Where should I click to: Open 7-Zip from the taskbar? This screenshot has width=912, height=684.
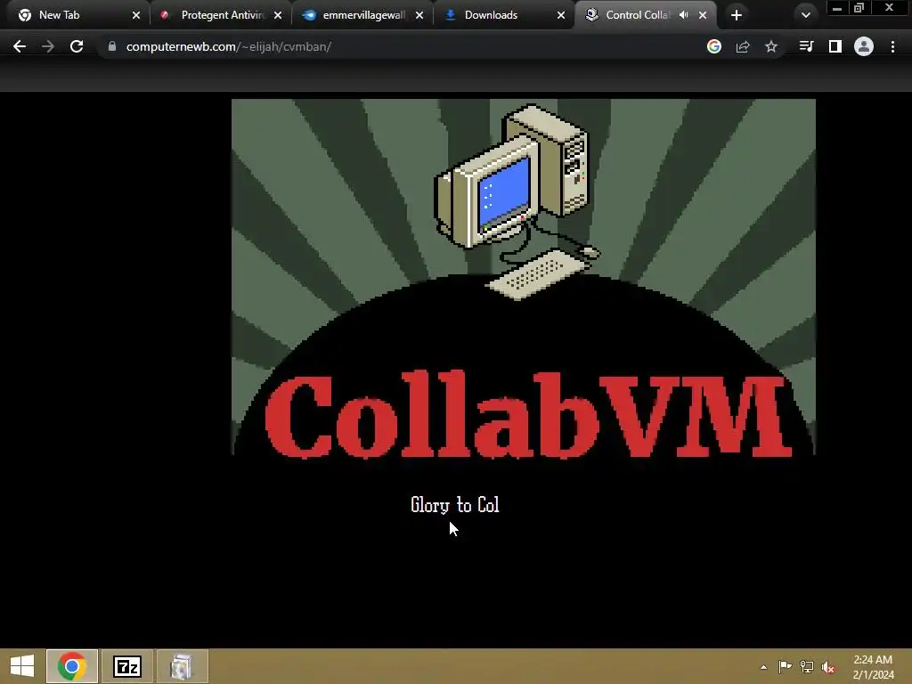tap(127, 666)
